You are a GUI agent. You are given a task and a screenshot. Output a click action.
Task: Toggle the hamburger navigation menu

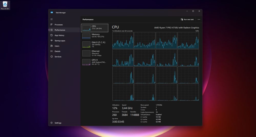[x=52, y=19]
